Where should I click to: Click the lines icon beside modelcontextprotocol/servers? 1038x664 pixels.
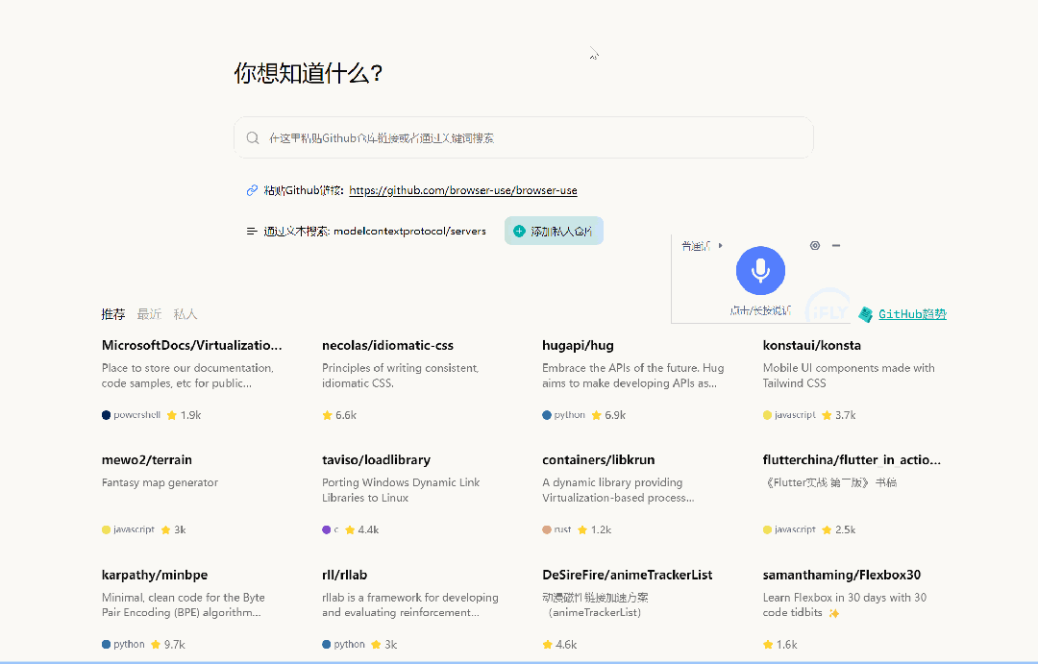(x=252, y=231)
